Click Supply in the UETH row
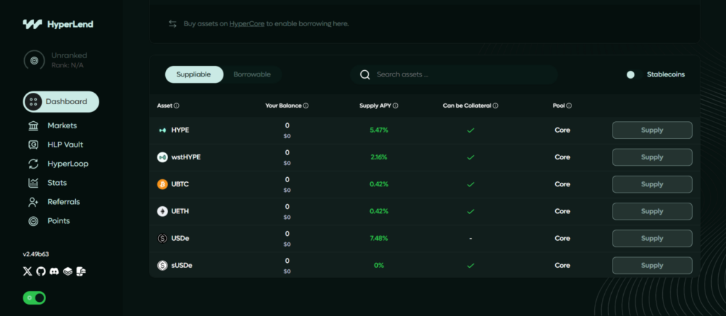This screenshot has height=316, width=726. (652, 211)
